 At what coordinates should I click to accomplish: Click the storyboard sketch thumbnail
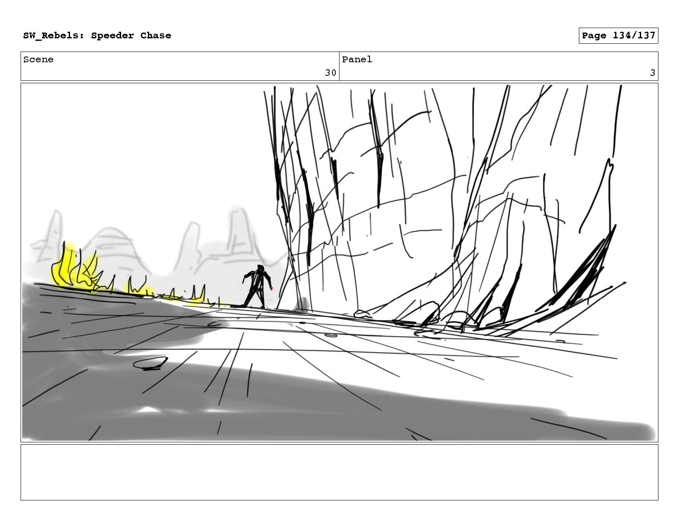coord(339,263)
